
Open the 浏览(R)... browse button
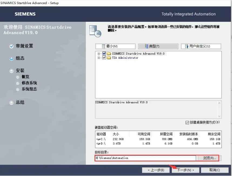coord(210,158)
